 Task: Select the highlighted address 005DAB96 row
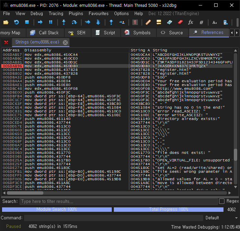point(117,66)
